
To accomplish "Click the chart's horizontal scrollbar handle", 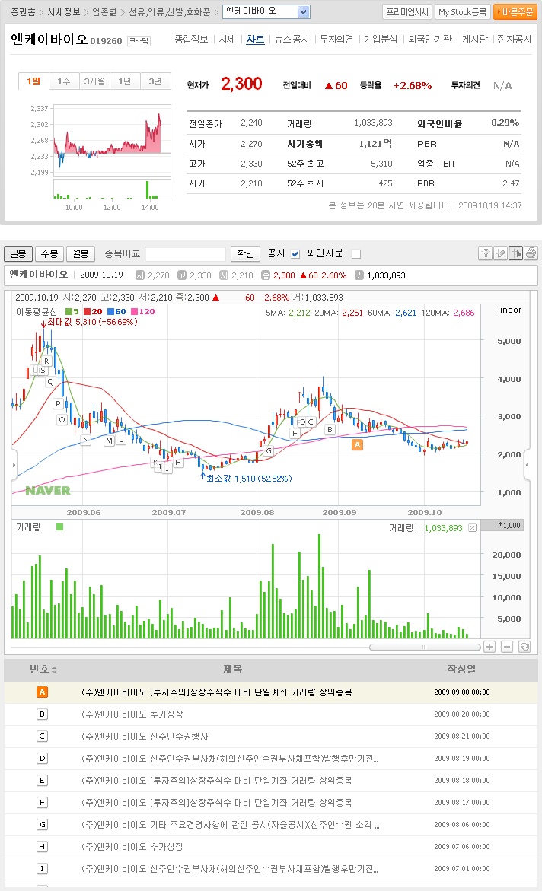I will tap(424, 648).
